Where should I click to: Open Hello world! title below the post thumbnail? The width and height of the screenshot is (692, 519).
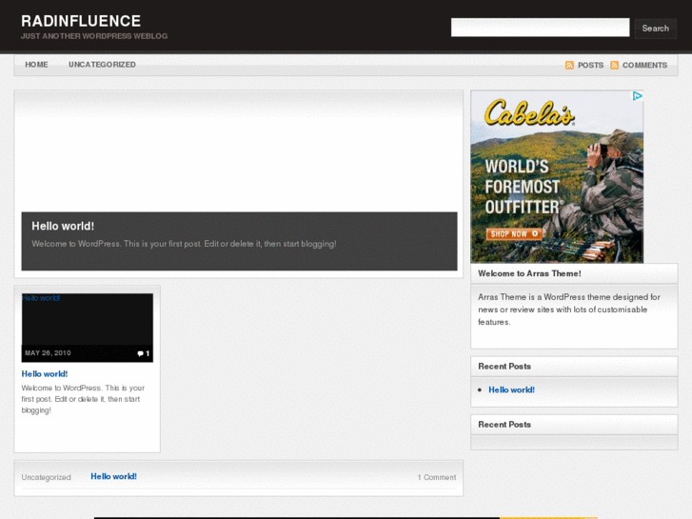point(45,373)
